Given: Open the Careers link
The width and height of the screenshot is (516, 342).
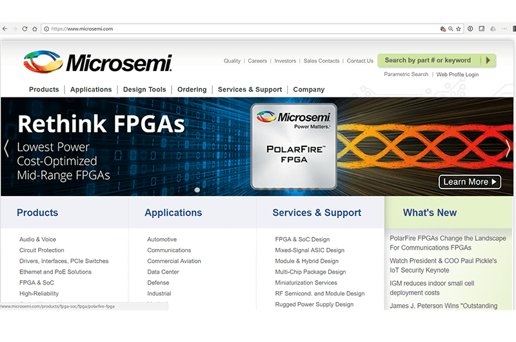Looking at the screenshot, I should 257,61.
